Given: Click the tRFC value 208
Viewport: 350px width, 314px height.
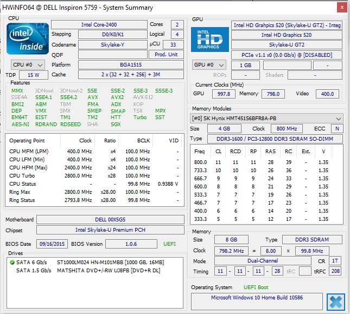Looking at the screenshot, I should pyautogui.click(x=335, y=271).
